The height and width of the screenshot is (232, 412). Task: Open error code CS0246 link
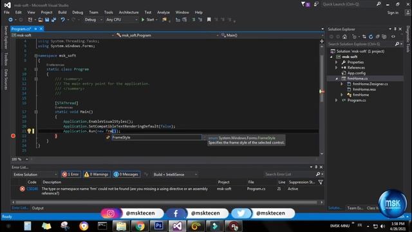pyautogui.click(x=32, y=189)
